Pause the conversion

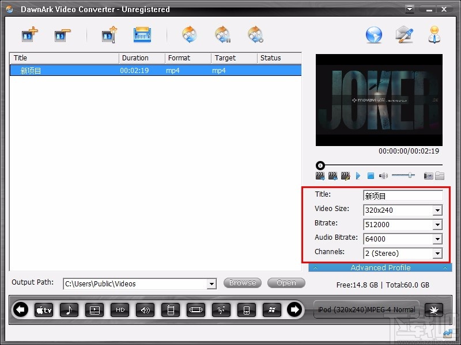coord(222,34)
